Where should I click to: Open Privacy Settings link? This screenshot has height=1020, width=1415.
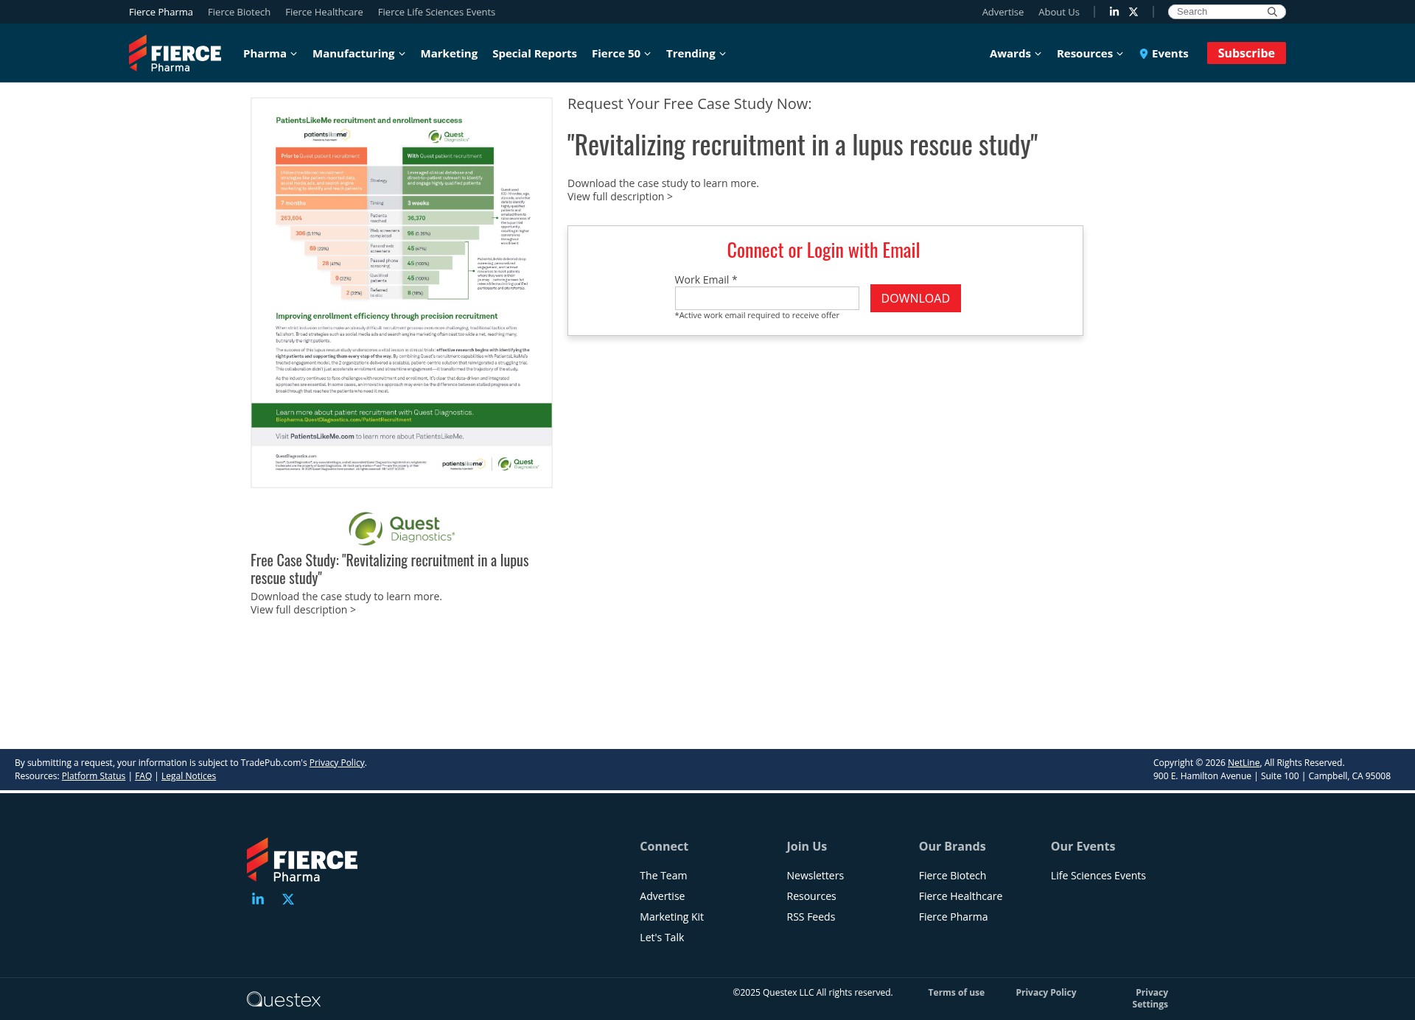click(1150, 999)
